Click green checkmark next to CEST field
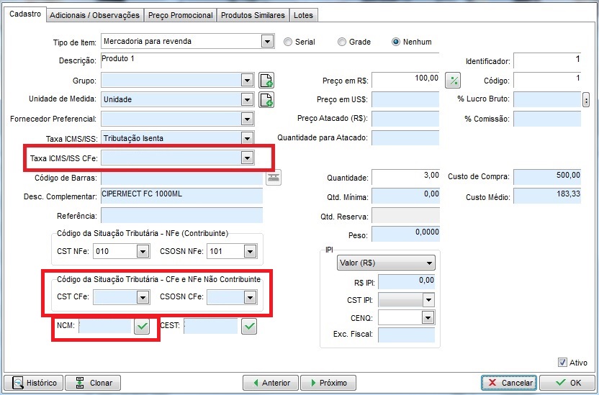The height and width of the screenshot is (395, 599). point(248,327)
